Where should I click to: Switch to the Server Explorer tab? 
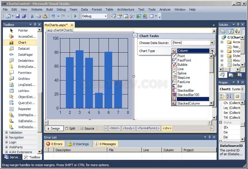[x=12, y=157]
